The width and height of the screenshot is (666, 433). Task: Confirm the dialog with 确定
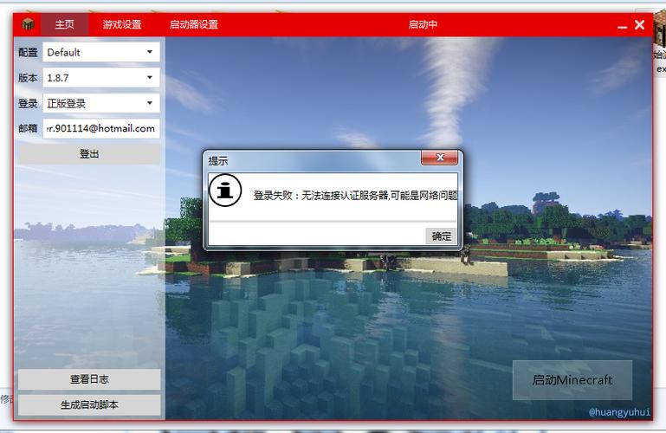point(442,236)
